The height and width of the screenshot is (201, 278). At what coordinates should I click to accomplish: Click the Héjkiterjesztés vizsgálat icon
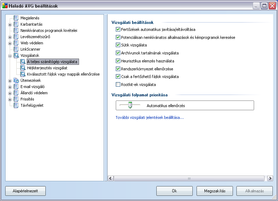pyautogui.click(x=23, y=68)
